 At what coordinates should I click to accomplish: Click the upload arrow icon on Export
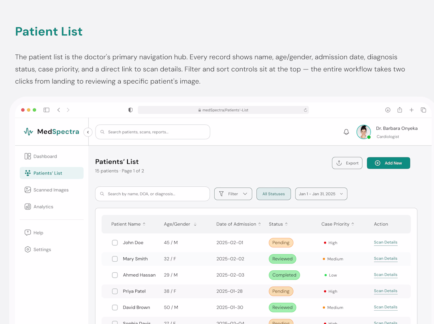click(339, 163)
